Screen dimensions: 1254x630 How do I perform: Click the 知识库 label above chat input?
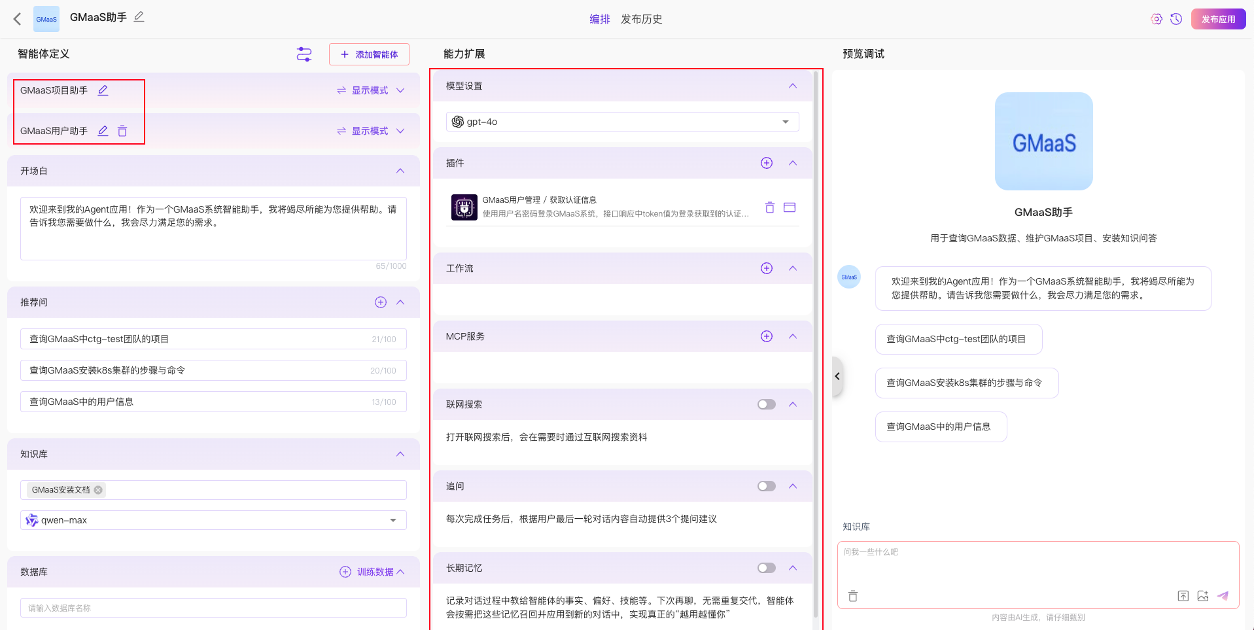tap(856, 527)
